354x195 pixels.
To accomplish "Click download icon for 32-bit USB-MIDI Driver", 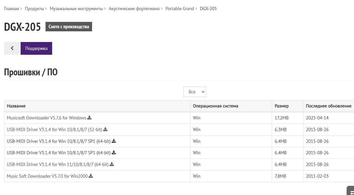I will 105,129.
